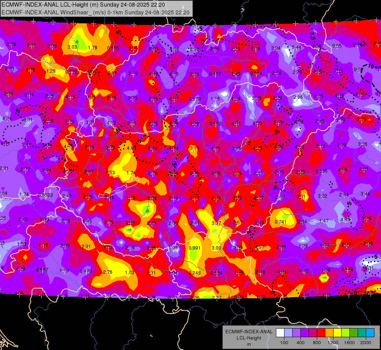Viewport: 381px width, 350px height.
Task: Select the grid value 6.23
Action: tap(360, 94)
